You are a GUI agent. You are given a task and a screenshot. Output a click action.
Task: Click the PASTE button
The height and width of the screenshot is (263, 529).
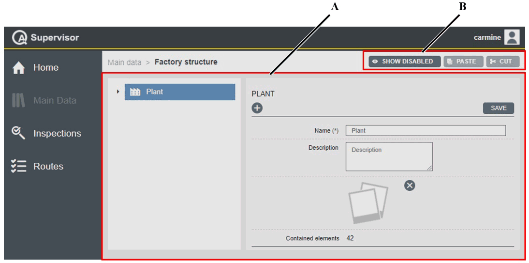coord(463,62)
